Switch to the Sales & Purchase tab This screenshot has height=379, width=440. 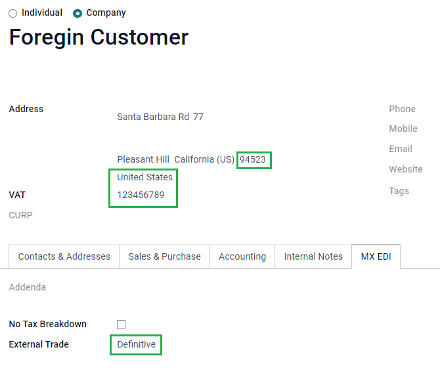pyautogui.click(x=164, y=256)
